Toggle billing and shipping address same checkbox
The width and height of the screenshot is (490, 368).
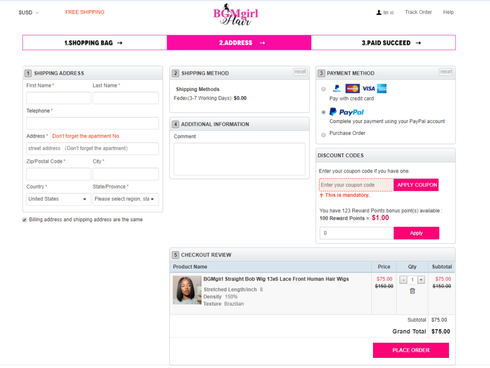click(x=24, y=220)
